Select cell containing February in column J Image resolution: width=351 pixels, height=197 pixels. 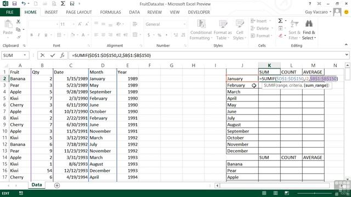242,85
